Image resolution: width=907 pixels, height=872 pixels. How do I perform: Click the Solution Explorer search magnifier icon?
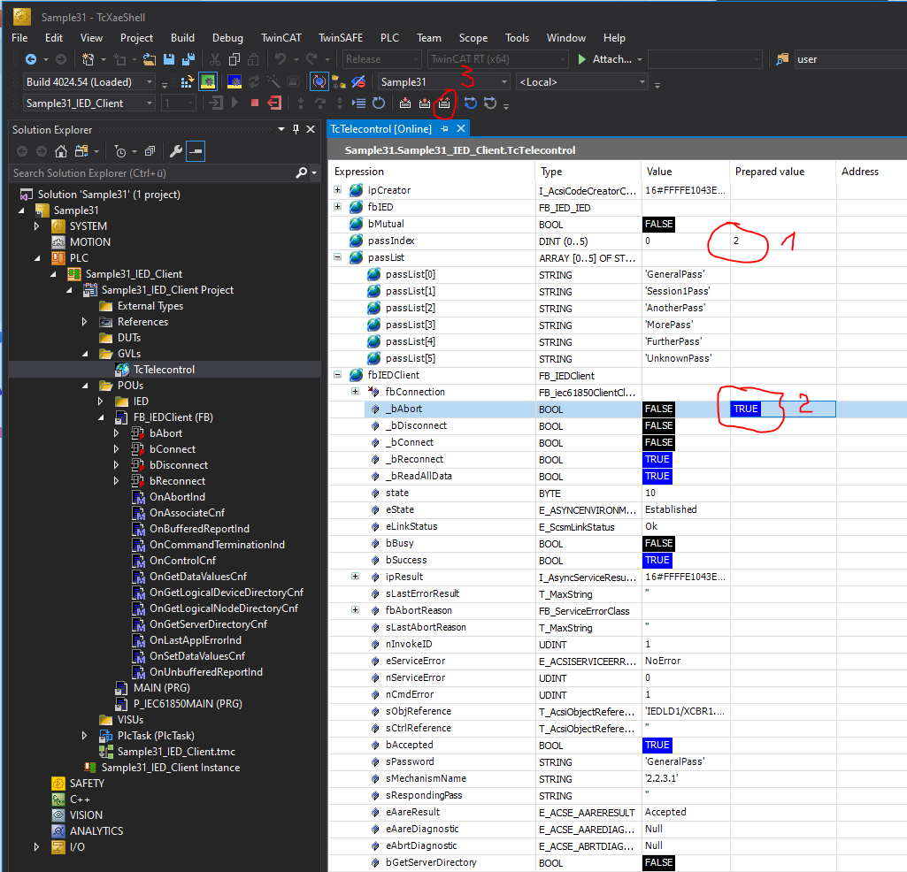[301, 173]
